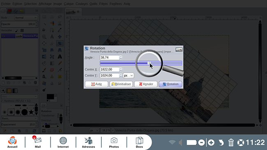Select the Text tool in toolbox

click(60, 57)
